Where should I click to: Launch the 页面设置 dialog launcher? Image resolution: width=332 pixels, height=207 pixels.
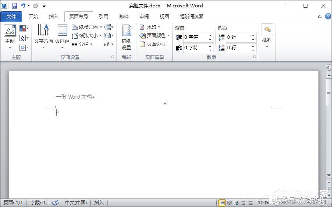tap(113, 57)
